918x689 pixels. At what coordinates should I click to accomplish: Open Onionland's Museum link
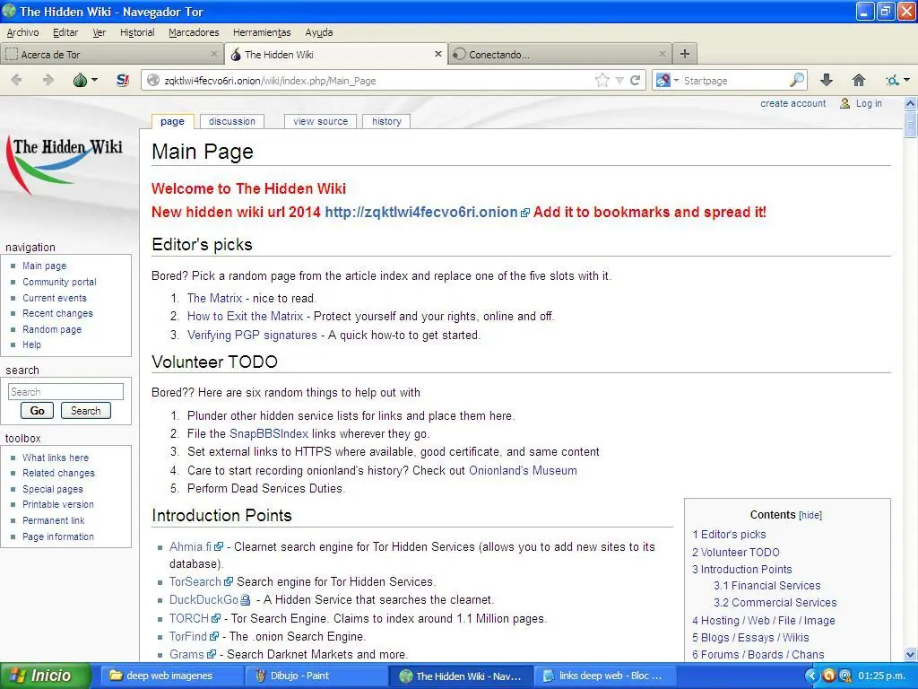point(523,470)
